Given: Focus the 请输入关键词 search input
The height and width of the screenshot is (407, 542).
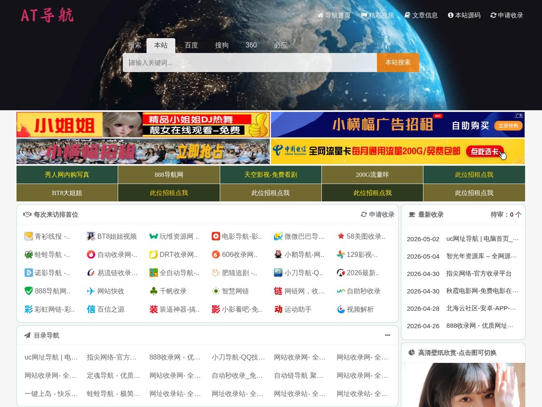Looking at the screenshot, I should pyautogui.click(x=250, y=63).
